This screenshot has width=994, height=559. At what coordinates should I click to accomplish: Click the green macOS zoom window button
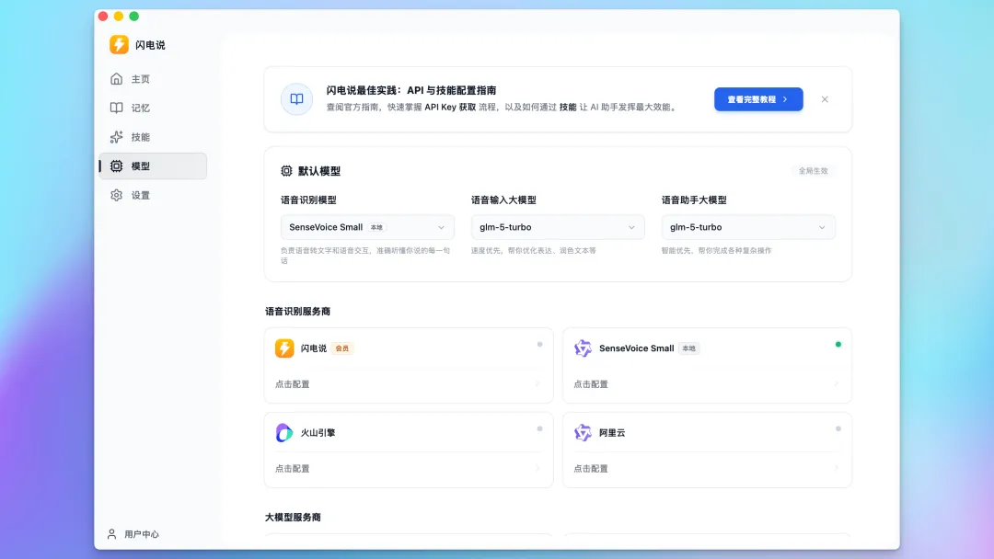[133, 16]
